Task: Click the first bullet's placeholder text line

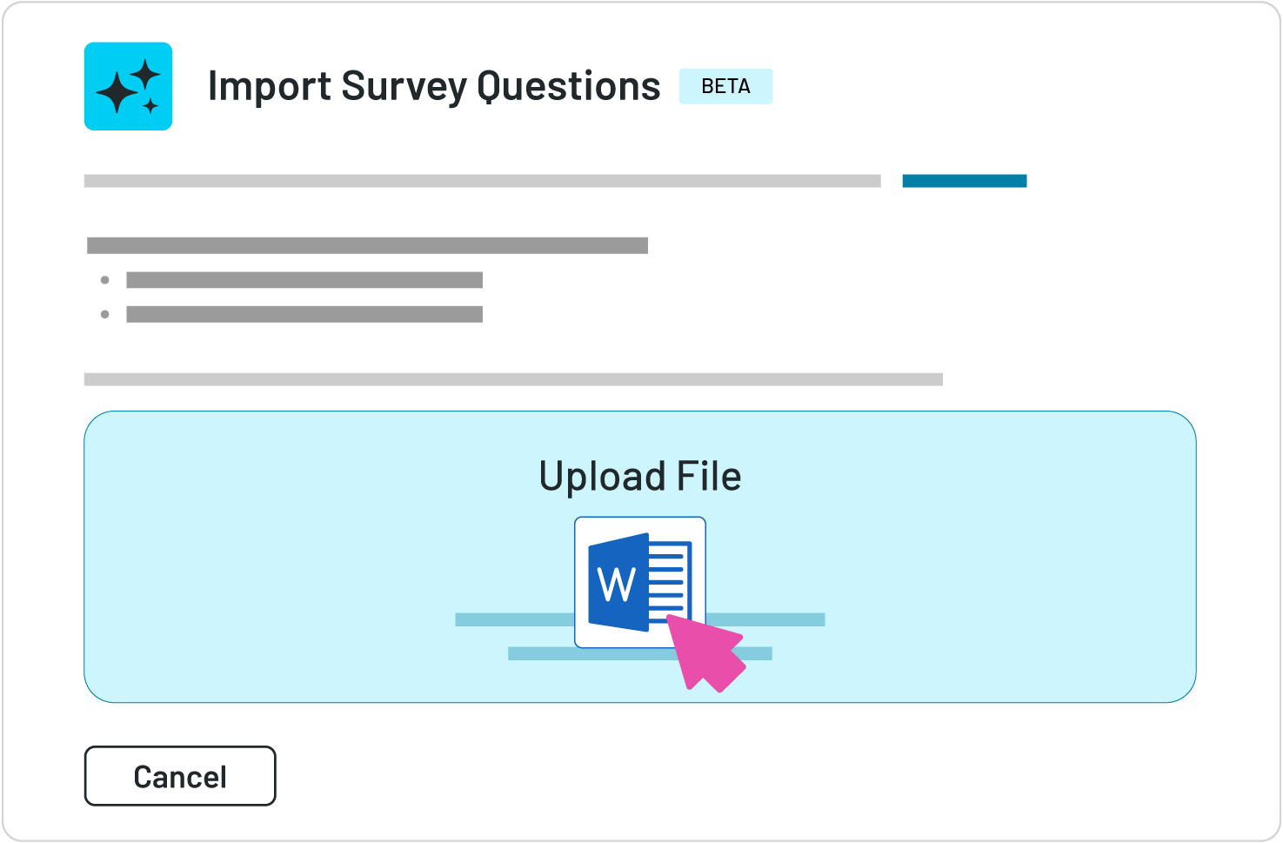Action: point(304,280)
